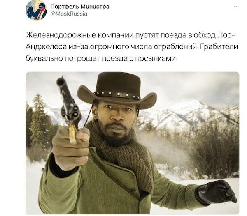Click the tweet text about Железнодорожные компании
The width and height of the screenshot is (247, 216).
coord(132,47)
